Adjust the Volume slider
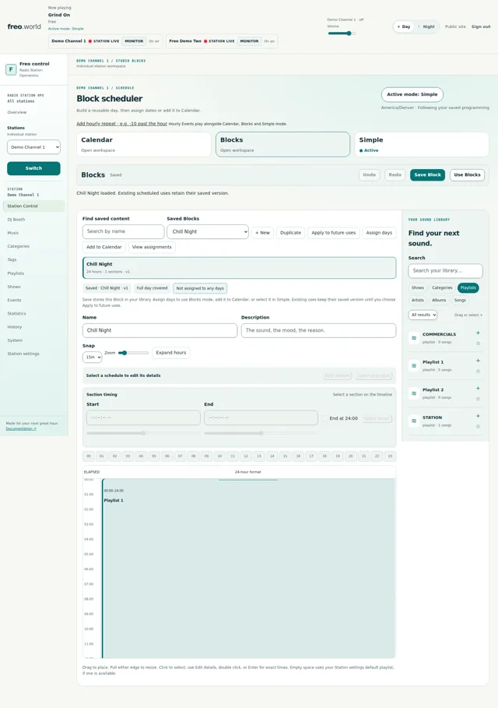 coord(342,33)
